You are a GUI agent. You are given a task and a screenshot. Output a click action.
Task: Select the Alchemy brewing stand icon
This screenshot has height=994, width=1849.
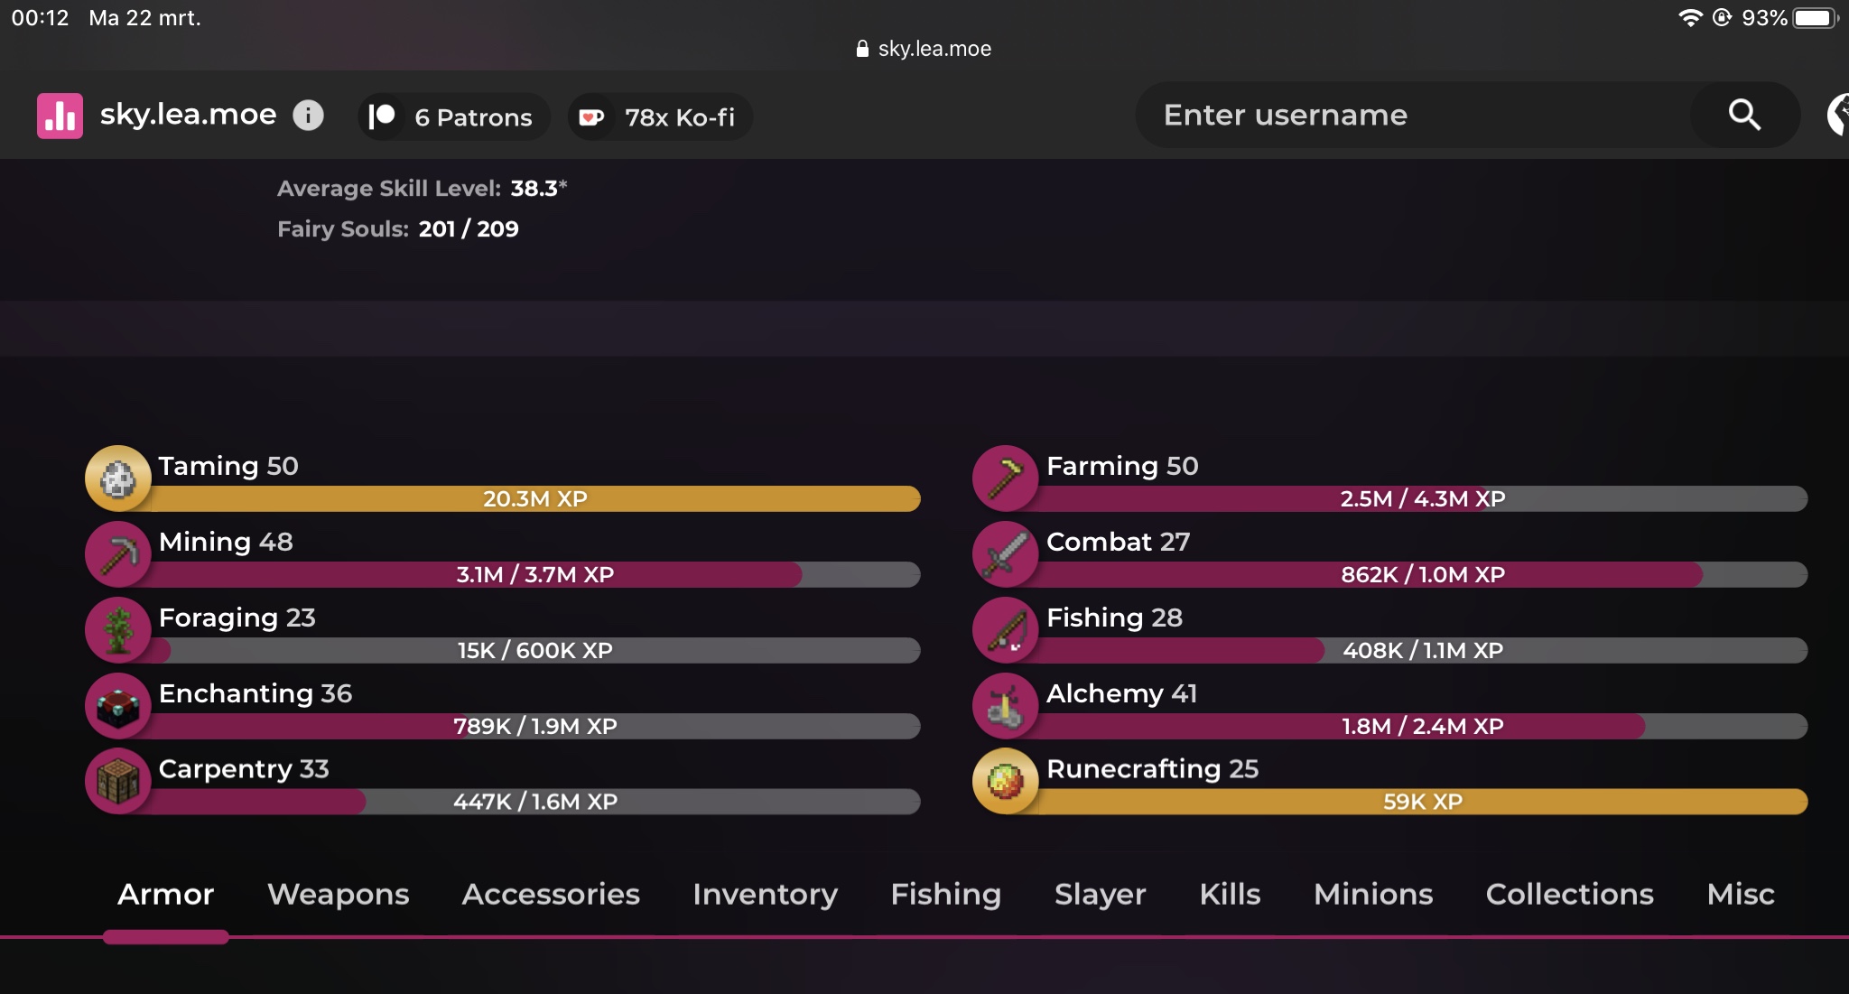[x=1005, y=706]
